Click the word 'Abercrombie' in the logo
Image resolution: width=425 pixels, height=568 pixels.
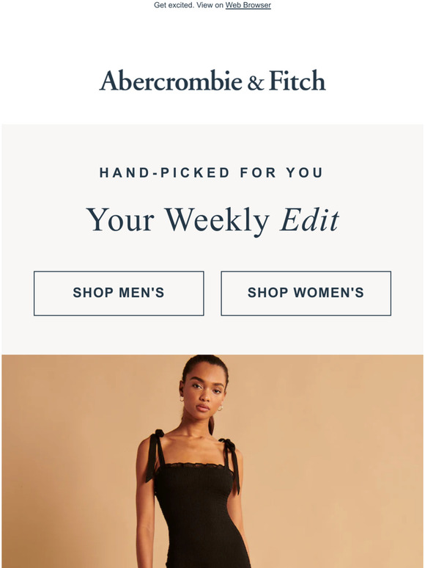pyautogui.click(x=171, y=81)
